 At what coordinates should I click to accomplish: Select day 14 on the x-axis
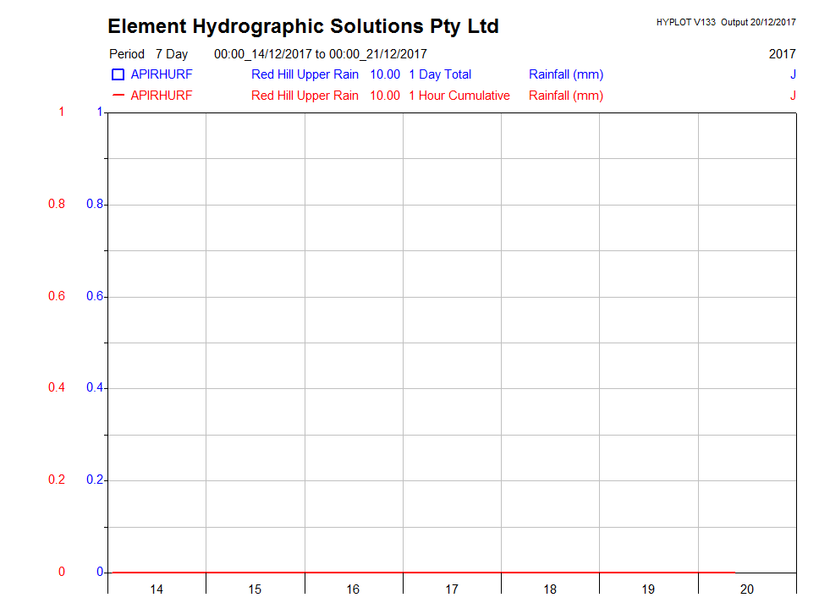(157, 589)
